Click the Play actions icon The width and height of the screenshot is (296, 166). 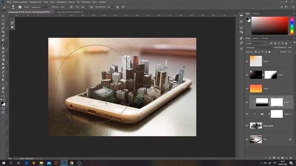tap(12, 27)
